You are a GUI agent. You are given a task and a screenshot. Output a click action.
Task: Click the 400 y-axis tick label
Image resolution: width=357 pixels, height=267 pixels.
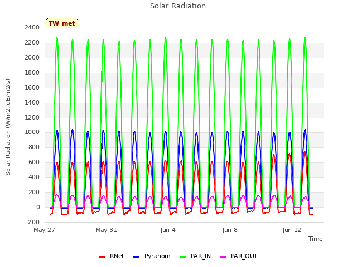[x=34, y=177]
